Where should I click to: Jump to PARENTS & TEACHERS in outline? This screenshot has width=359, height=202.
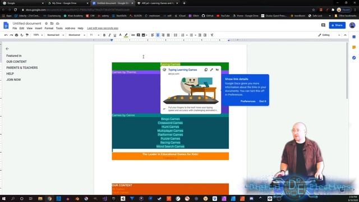click(x=22, y=68)
